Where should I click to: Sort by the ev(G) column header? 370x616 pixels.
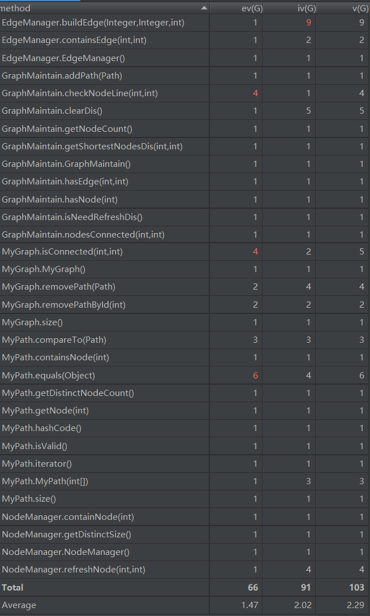[x=236, y=8]
